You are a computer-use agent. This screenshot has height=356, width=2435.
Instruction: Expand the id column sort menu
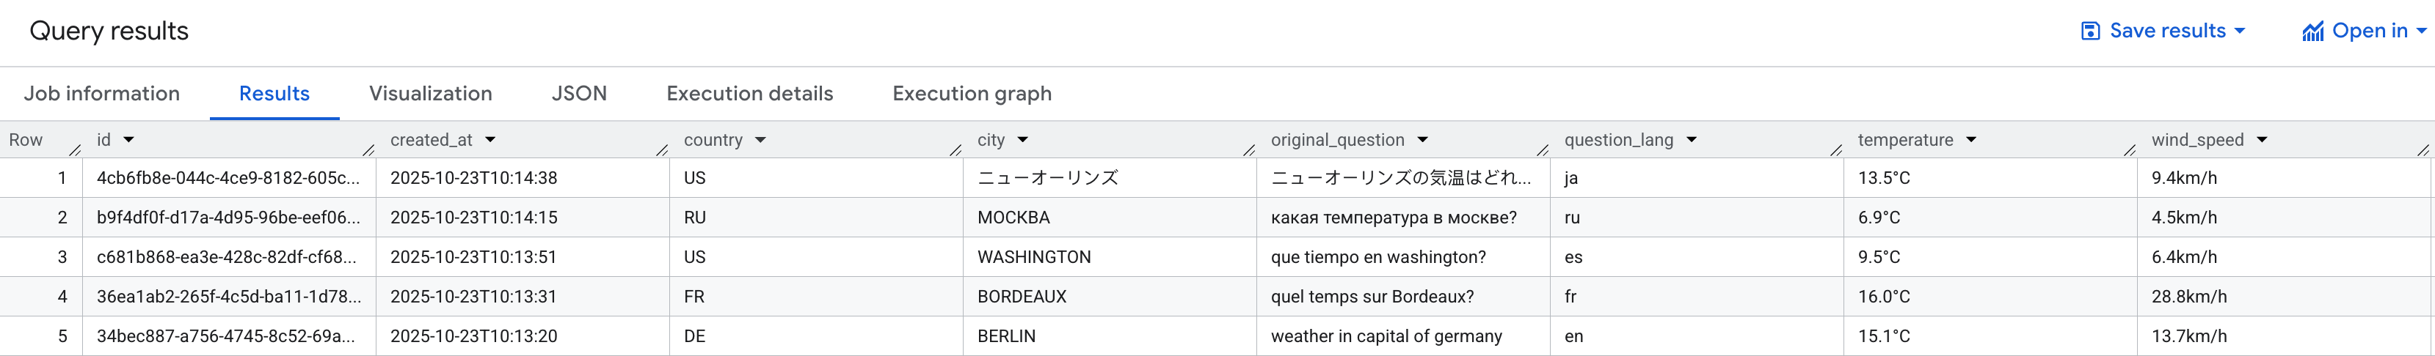point(128,140)
